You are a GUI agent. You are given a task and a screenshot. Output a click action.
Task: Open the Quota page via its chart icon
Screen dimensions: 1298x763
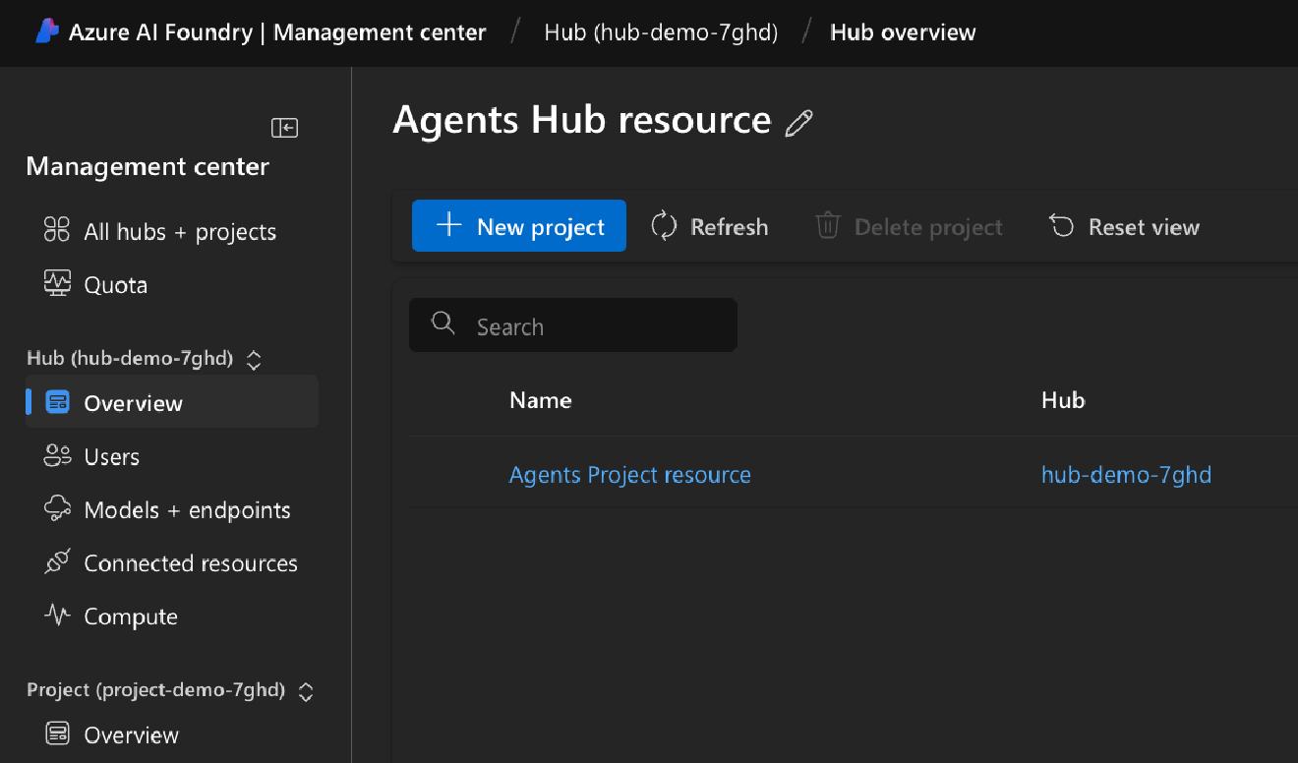56,284
